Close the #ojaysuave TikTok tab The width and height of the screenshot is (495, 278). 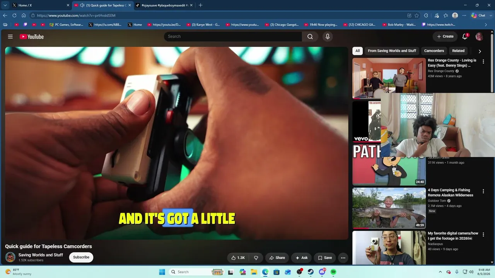(x=191, y=5)
